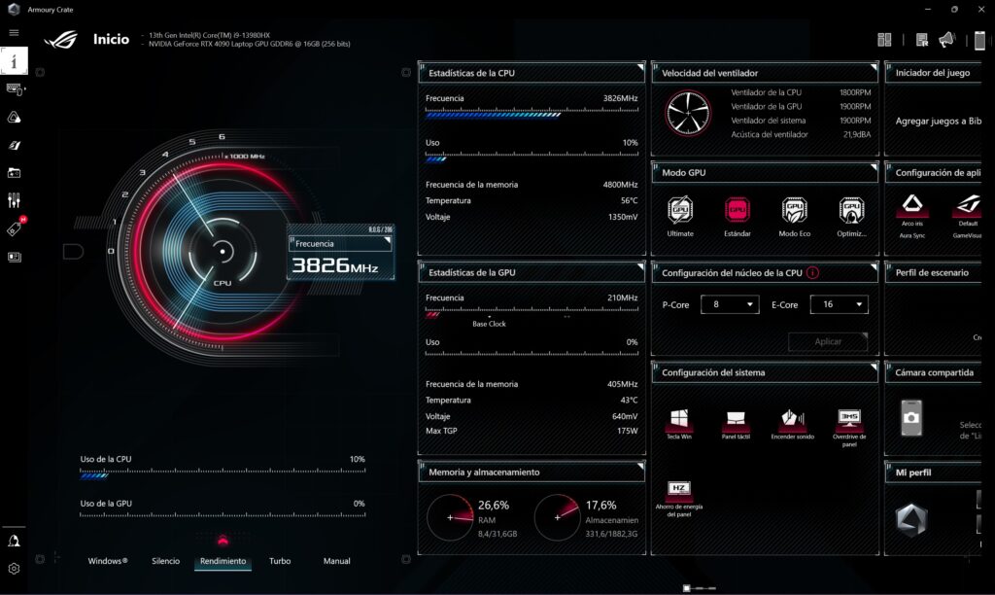995x595 pixels.
Task: Toggle the Tecla Win setting
Action: coord(679,419)
